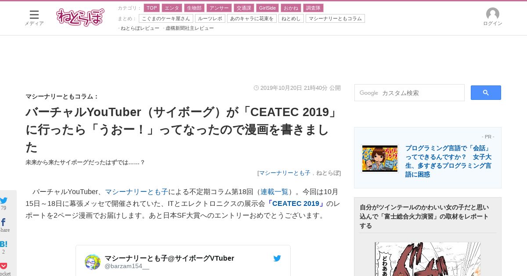Screen dimensions: 527x276
Task: Save article to Pocket sidebar icon
Action: click(4, 265)
